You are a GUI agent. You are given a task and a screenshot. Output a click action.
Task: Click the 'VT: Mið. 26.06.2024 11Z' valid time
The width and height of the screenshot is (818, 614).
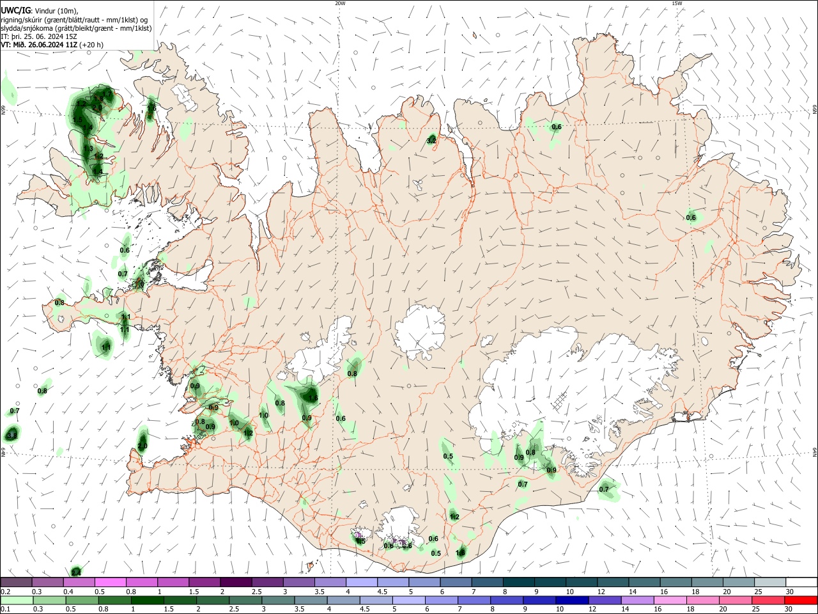tap(39, 45)
